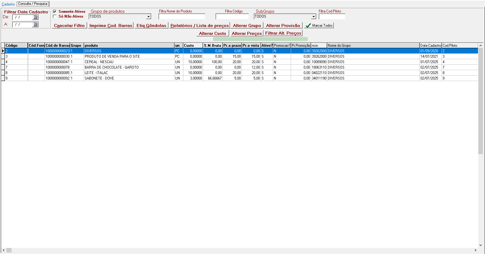Sort by the Custo column header

pos(193,46)
